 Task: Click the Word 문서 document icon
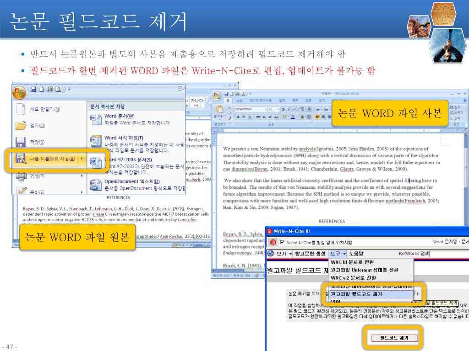point(96,119)
